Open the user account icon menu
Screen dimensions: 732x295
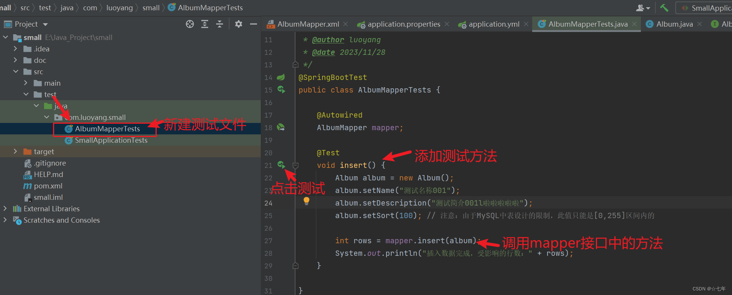point(643,8)
